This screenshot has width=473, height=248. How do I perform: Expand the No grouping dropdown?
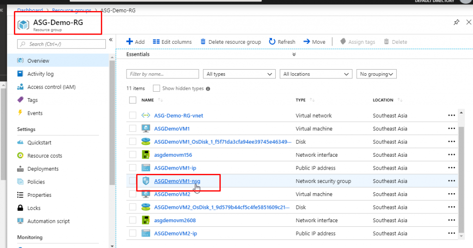376,74
